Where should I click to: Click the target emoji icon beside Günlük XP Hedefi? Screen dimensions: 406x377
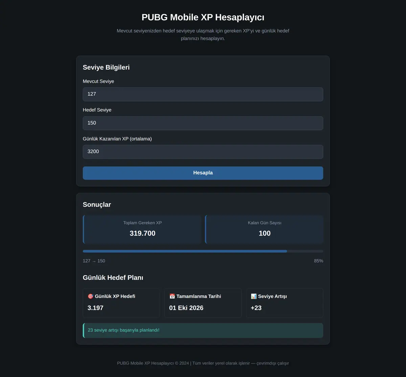[90, 296]
